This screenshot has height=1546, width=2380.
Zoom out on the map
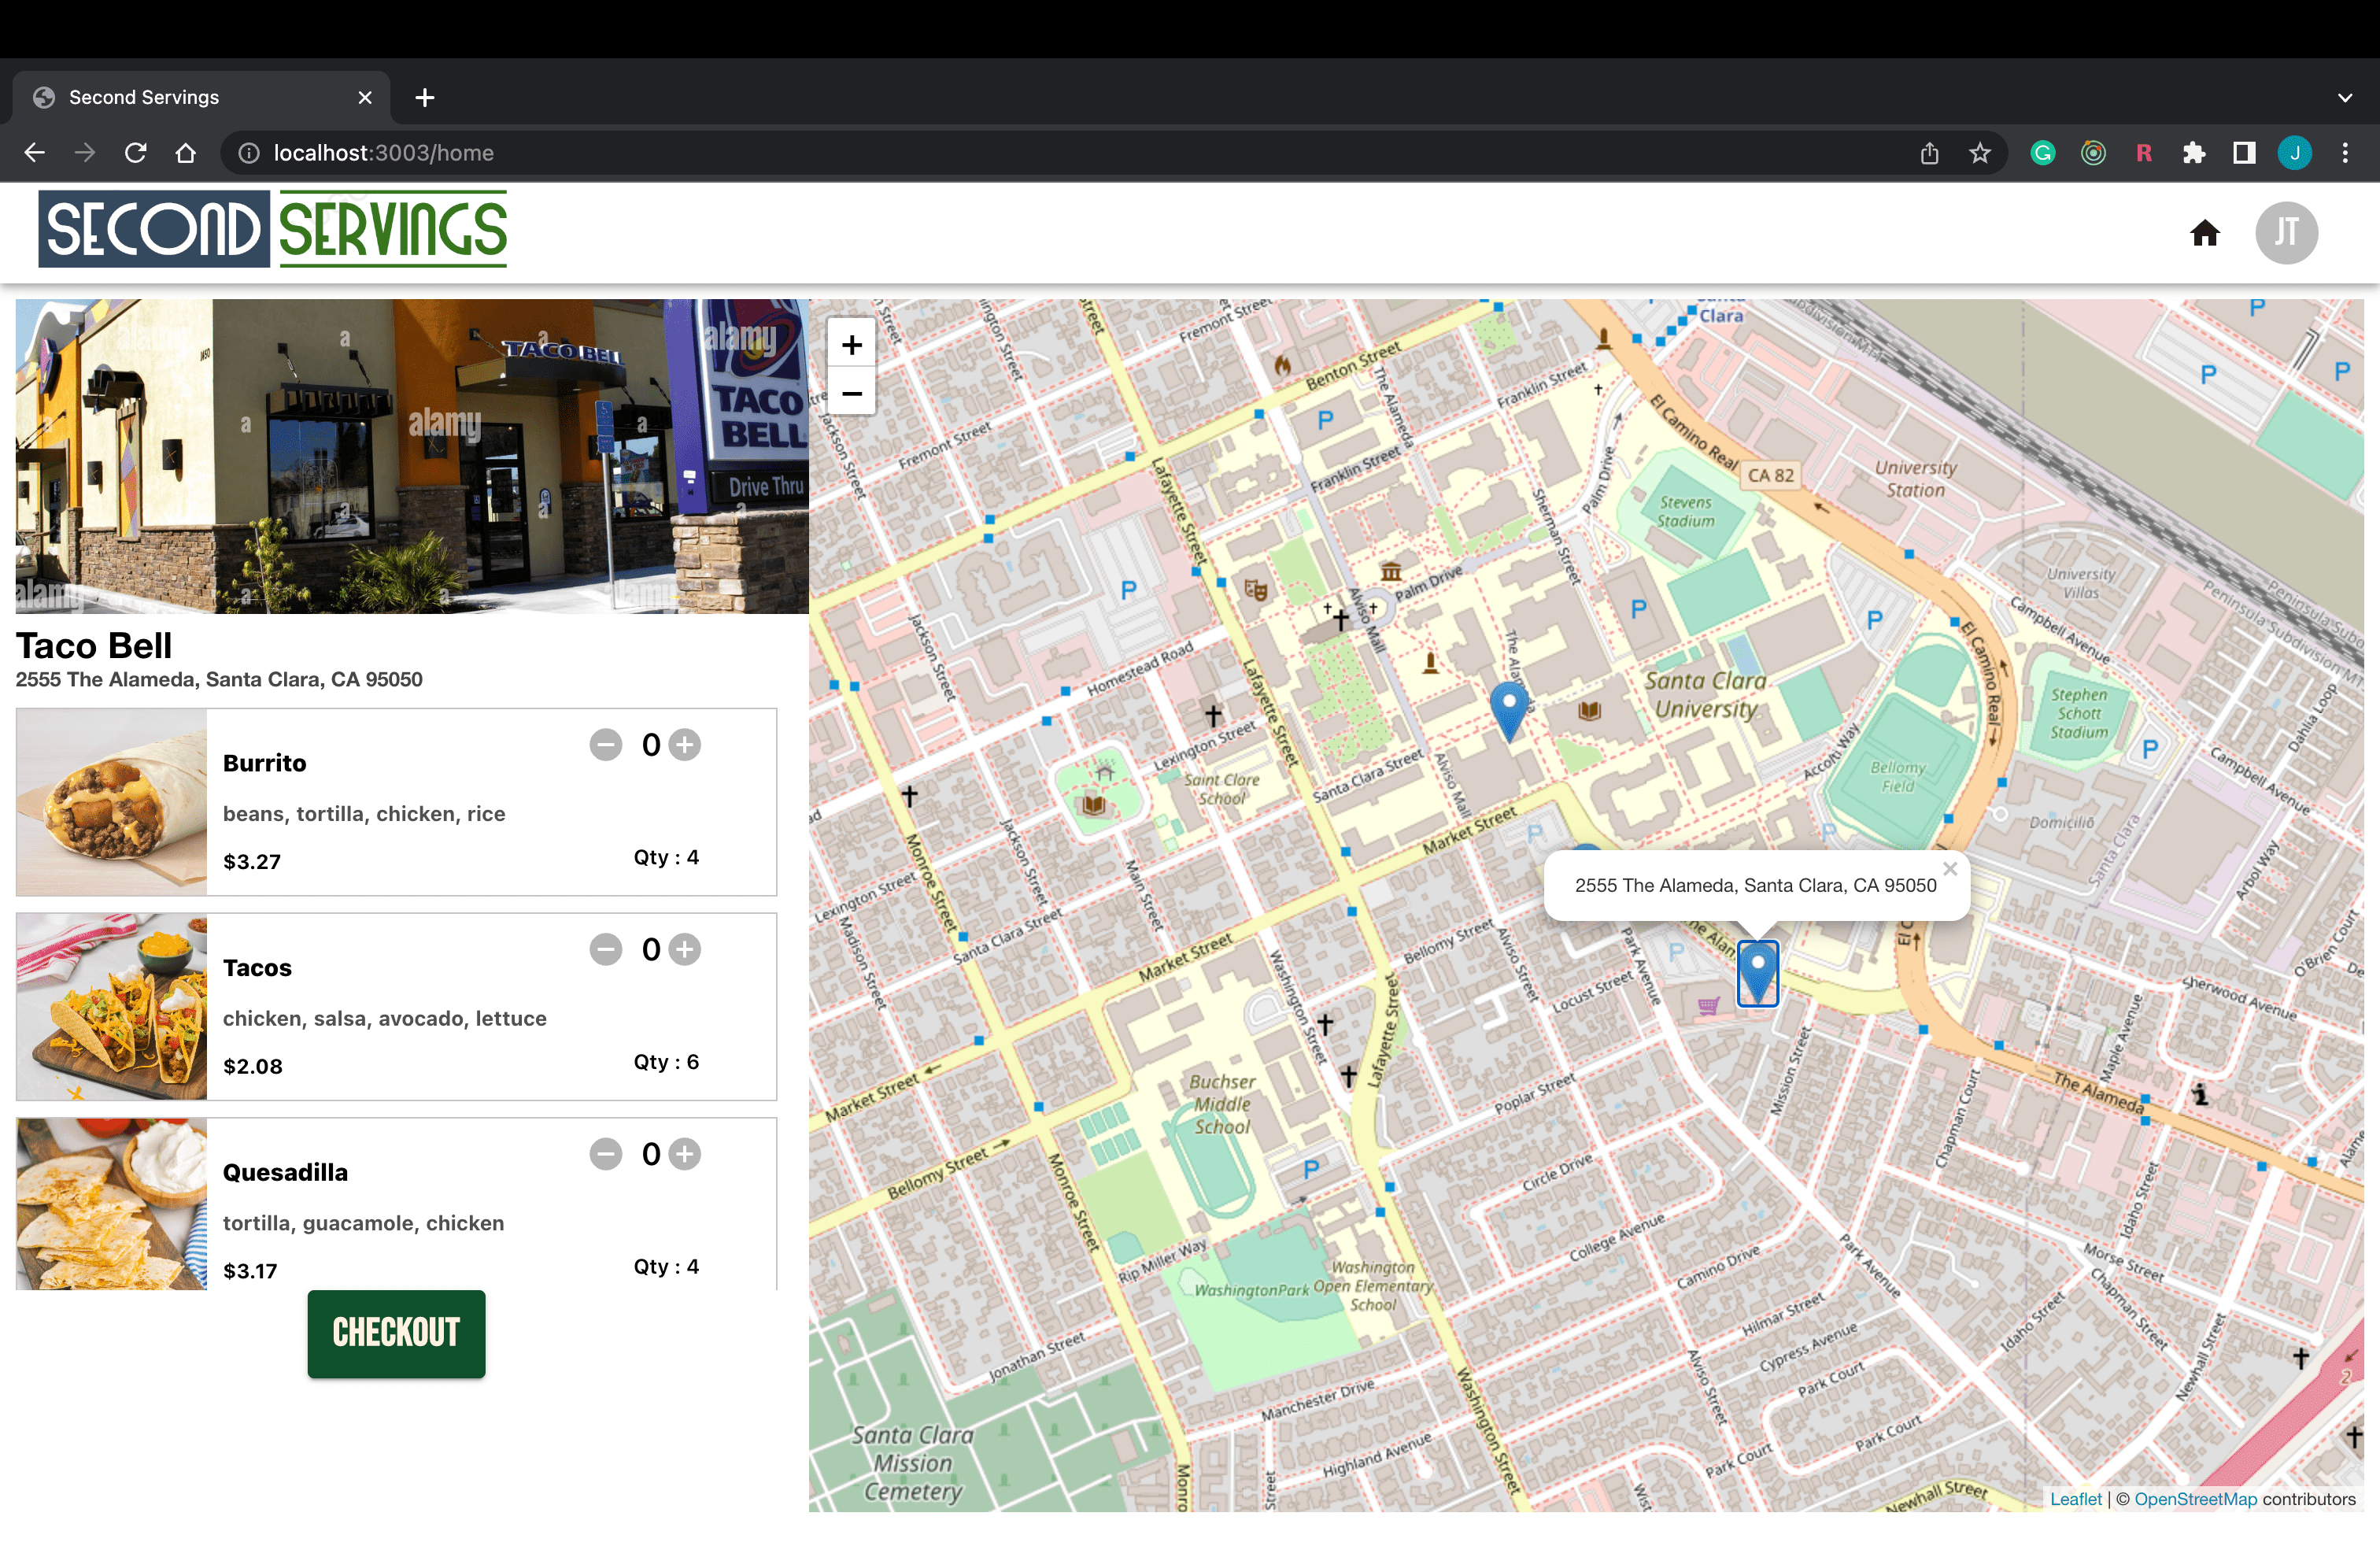pyautogui.click(x=851, y=393)
